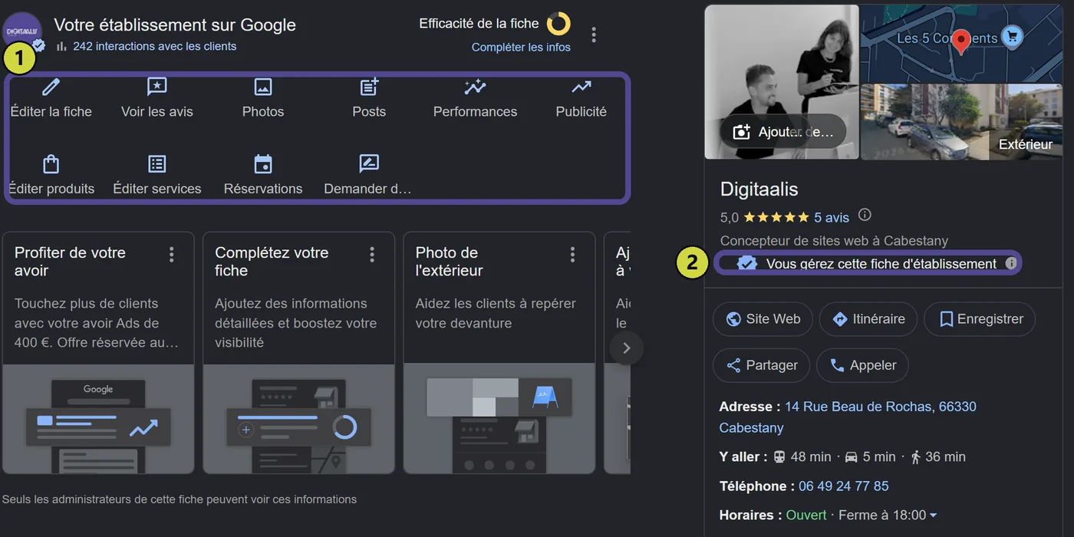Image resolution: width=1074 pixels, height=537 pixels.
Task: Open Éditer services list icon
Action: [156, 164]
